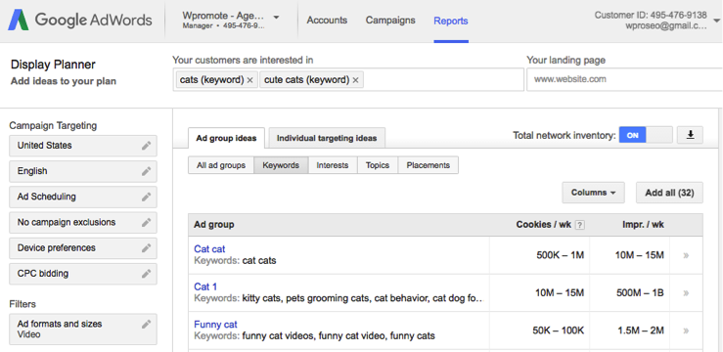
Task: Sort by Ad group column header
Action: [214, 225]
